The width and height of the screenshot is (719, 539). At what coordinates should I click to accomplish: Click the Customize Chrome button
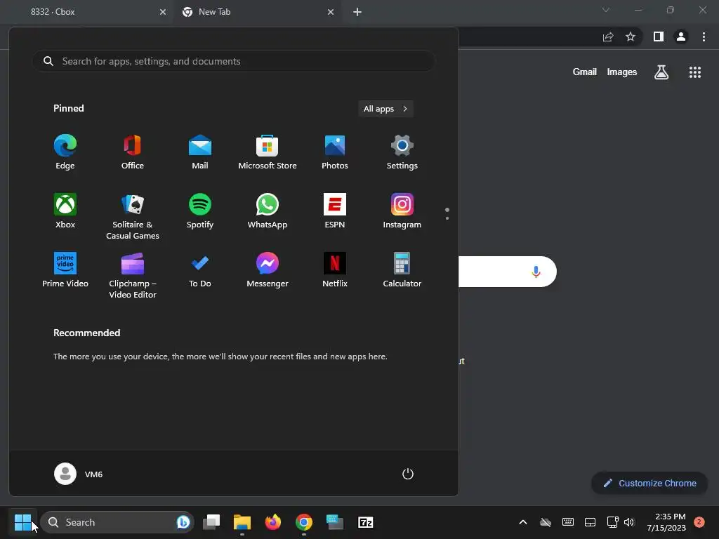[649, 483]
